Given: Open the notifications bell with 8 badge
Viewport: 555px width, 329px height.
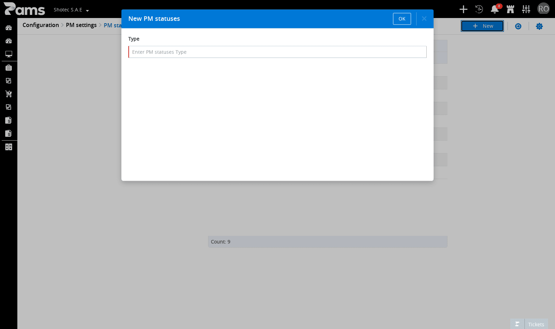Looking at the screenshot, I should tap(495, 9).
